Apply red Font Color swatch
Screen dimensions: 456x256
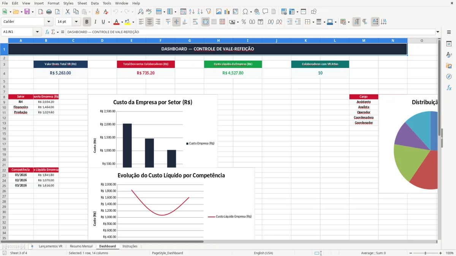[117, 22]
